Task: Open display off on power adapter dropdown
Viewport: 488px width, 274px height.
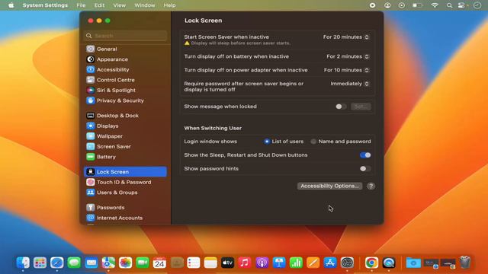Action: (x=346, y=70)
